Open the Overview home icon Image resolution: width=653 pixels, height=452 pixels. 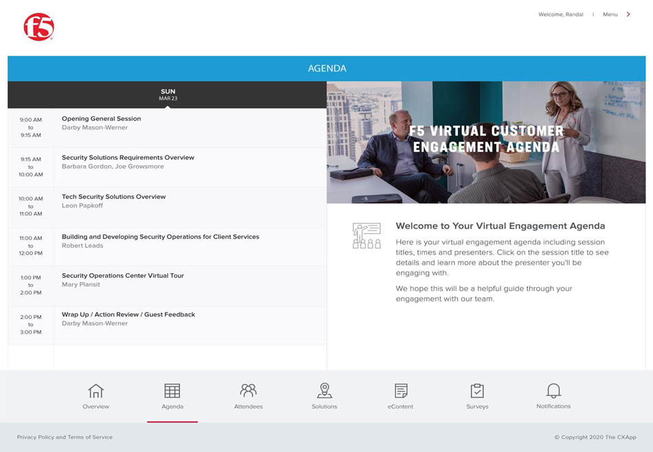pos(96,391)
